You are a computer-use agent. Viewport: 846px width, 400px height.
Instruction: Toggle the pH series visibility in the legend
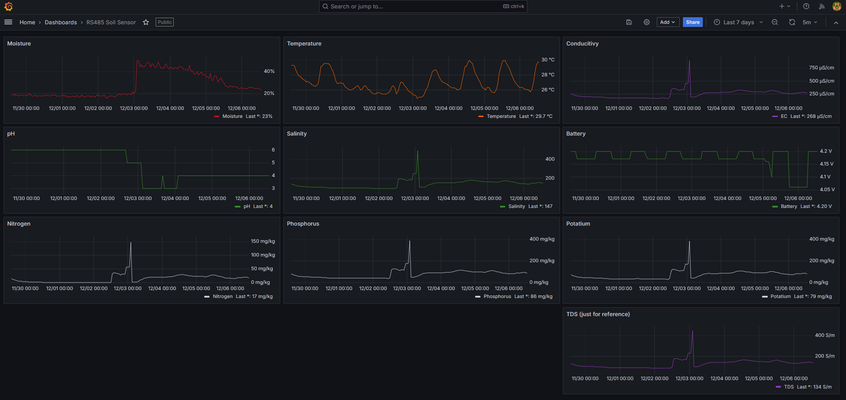click(246, 206)
